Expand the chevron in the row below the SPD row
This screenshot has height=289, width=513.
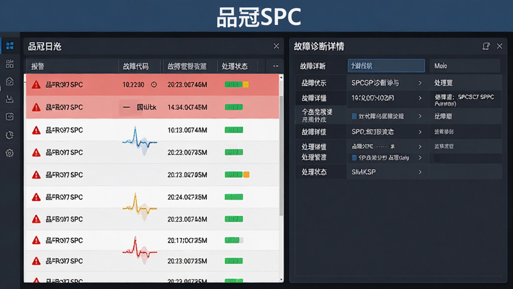tap(420, 147)
